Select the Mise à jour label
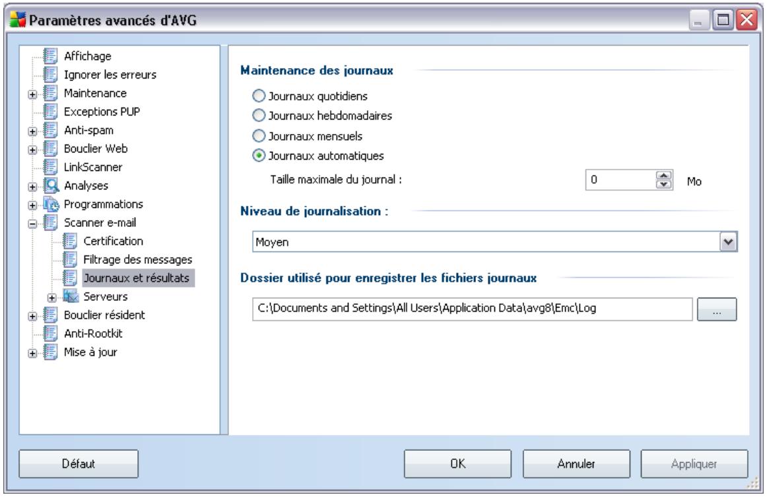The width and height of the screenshot is (767, 497). point(90,352)
